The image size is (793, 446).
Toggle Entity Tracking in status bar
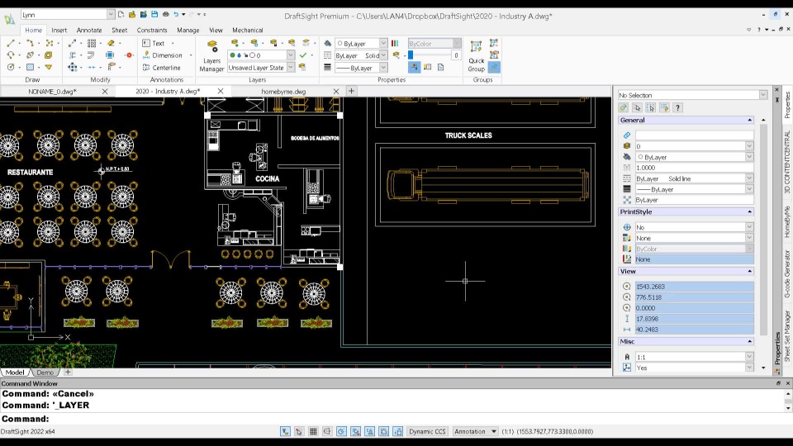(x=370, y=431)
